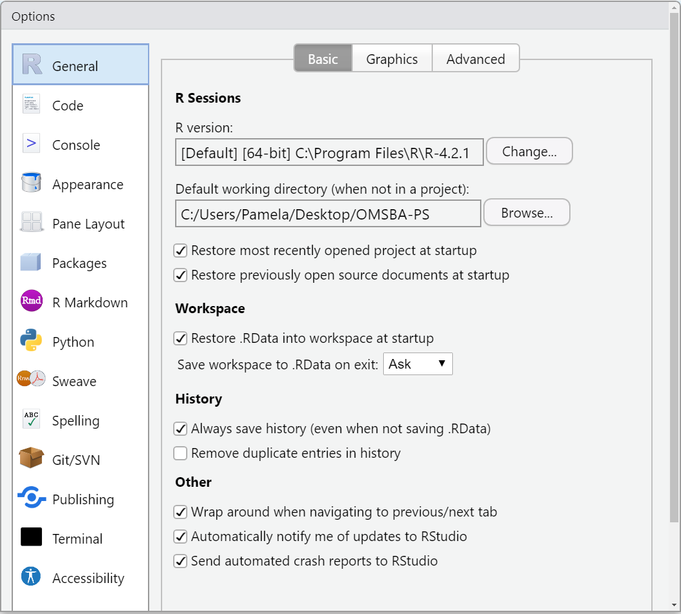
Task: Click the default working directory field
Action: click(x=328, y=214)
